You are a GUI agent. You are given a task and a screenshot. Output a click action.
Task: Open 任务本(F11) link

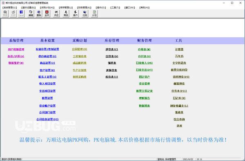179,91
